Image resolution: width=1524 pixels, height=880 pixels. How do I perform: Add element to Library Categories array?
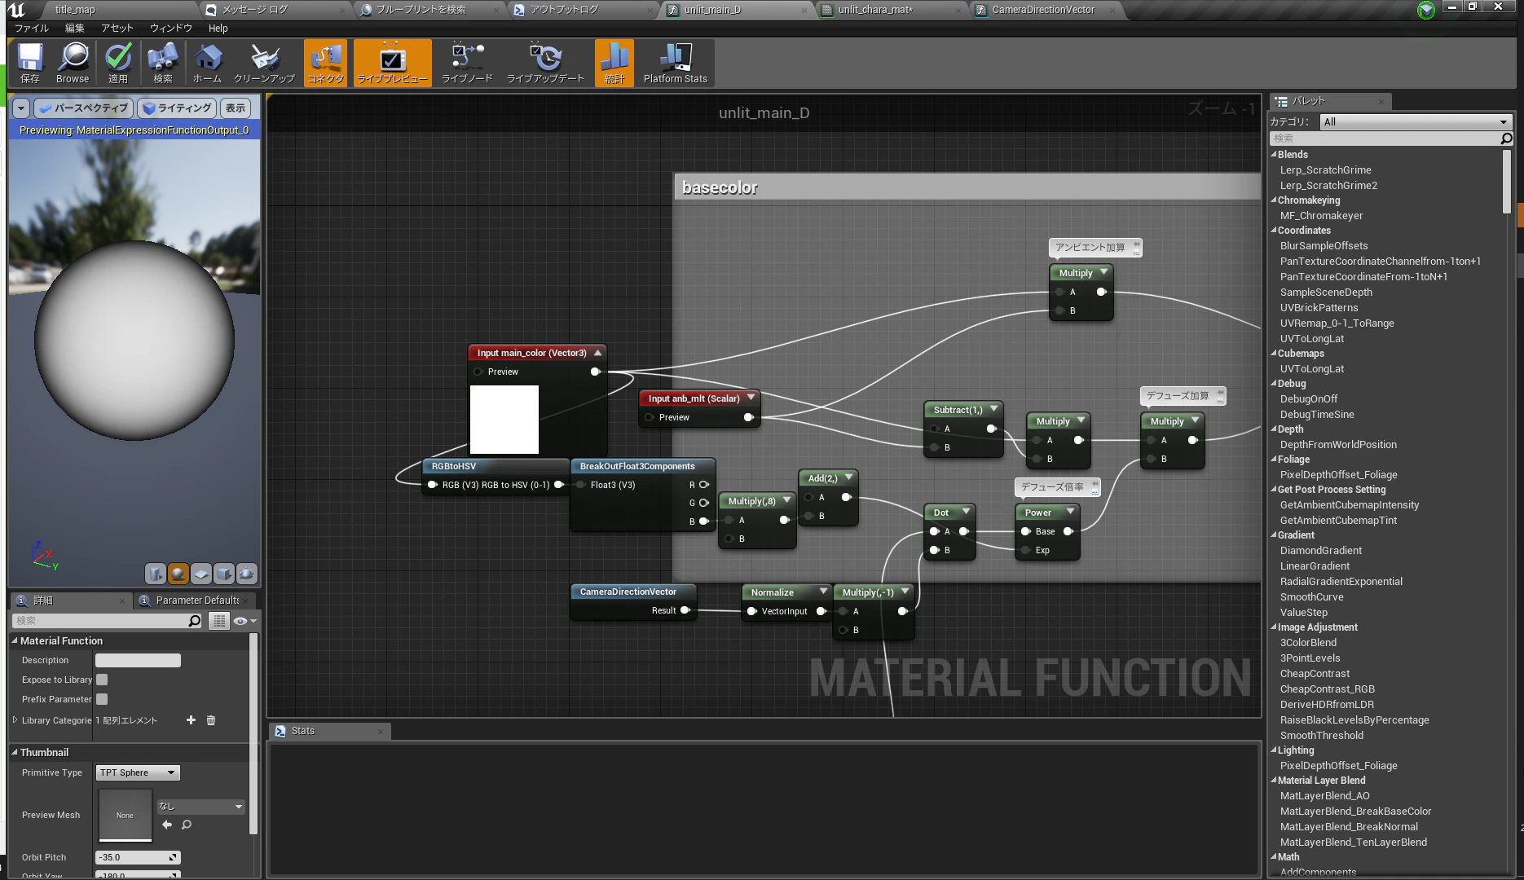coord(191,720)
